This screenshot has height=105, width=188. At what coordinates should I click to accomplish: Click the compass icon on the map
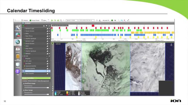171,45
